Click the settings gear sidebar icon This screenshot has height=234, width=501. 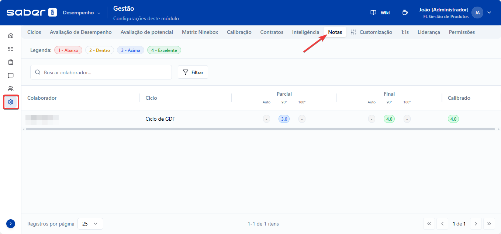coord(11,102)
